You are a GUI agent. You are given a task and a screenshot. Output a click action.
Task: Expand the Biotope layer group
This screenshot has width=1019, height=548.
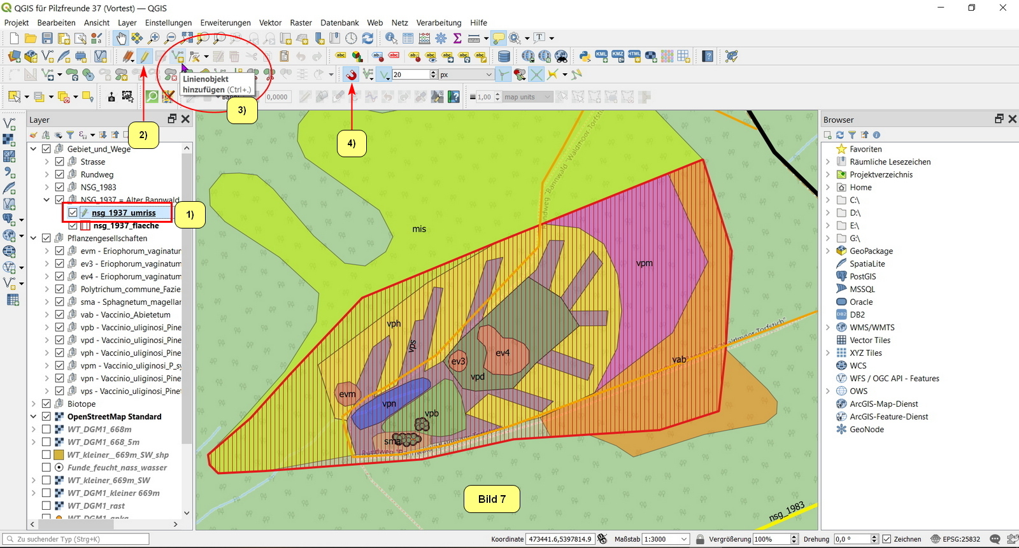click(34, 404)
